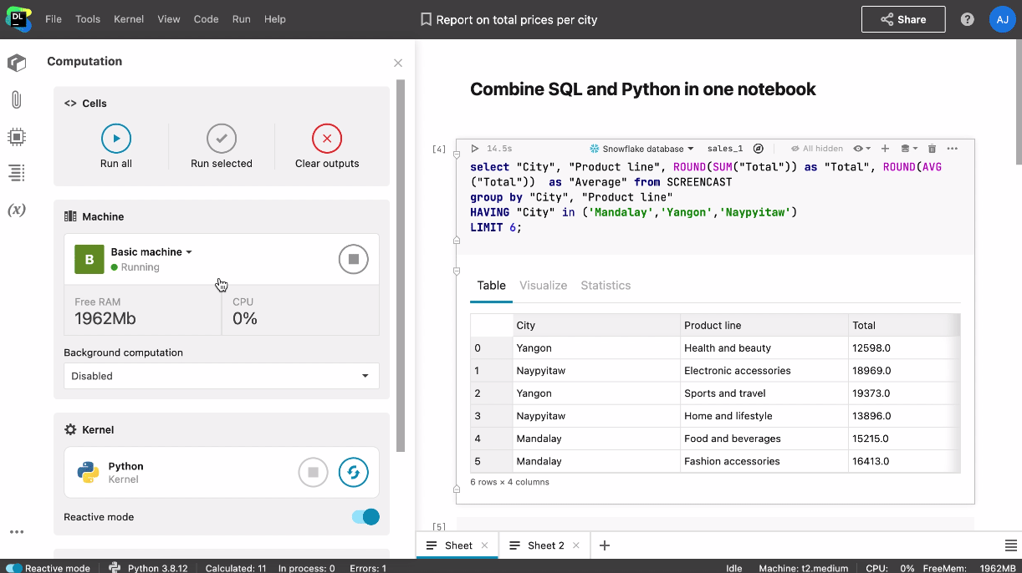Click the notebook vertical scrollbar

coord(1018,102)
